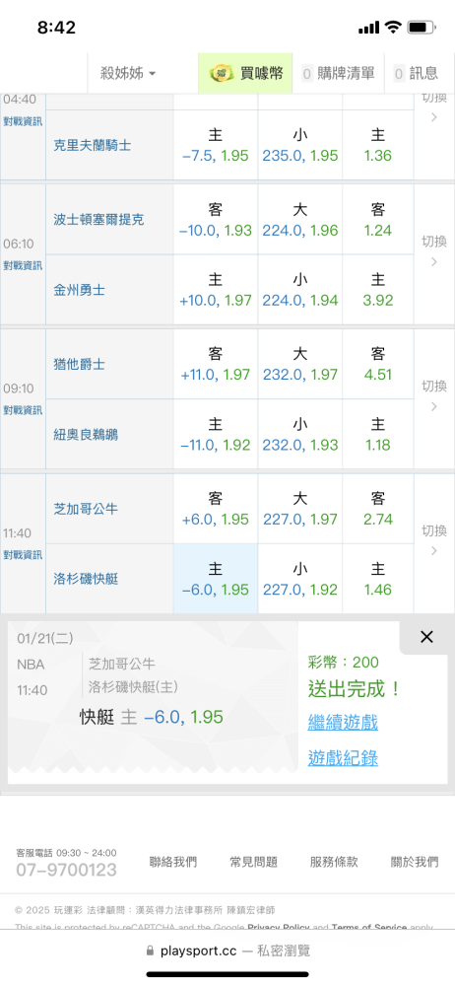Tap the 買噱幣 coin icon

point(222,74)
